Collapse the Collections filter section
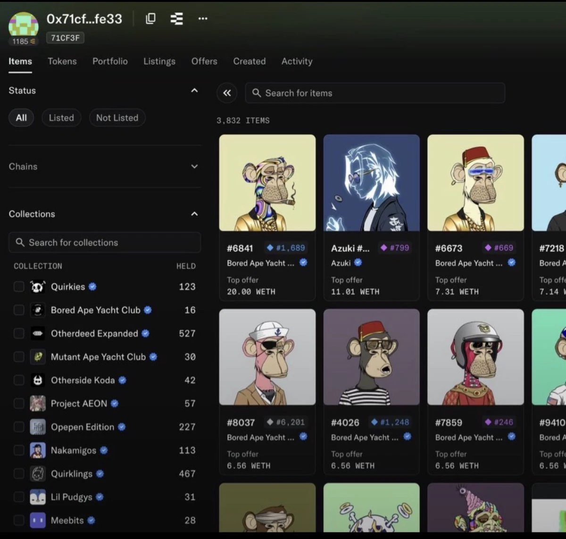The width and height of the screenshot is (566, 539). 194,214
